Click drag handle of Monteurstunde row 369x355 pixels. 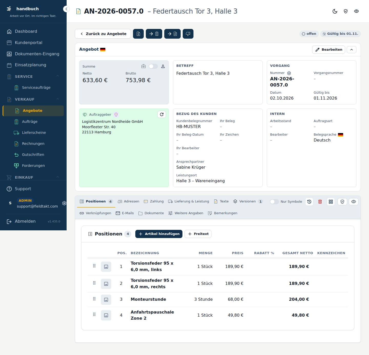tap(94, 299)
